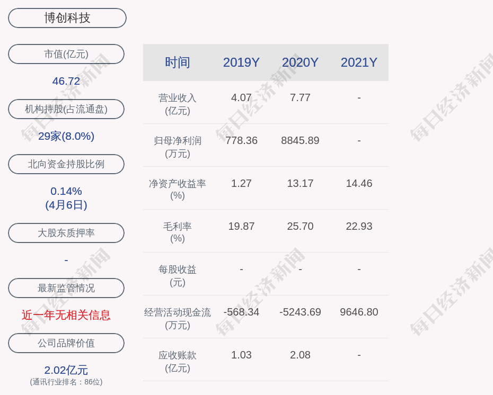Select the 市值(亿元) label pill

click(x=66, y=54)
